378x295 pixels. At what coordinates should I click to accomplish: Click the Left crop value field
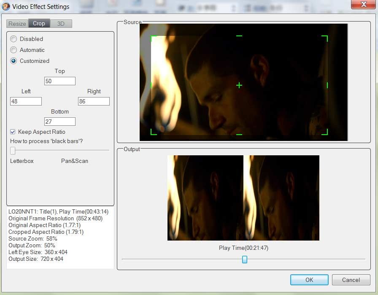tap(26, 101)
